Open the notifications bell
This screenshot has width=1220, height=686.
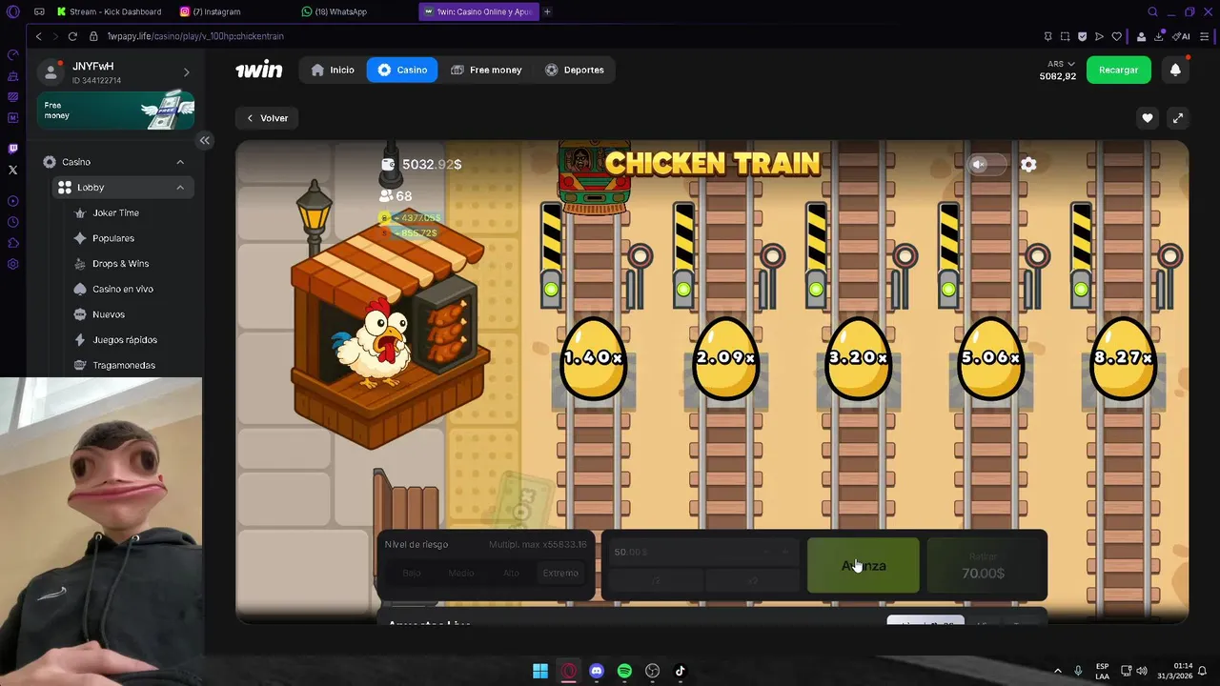(x=1175, y=70)
